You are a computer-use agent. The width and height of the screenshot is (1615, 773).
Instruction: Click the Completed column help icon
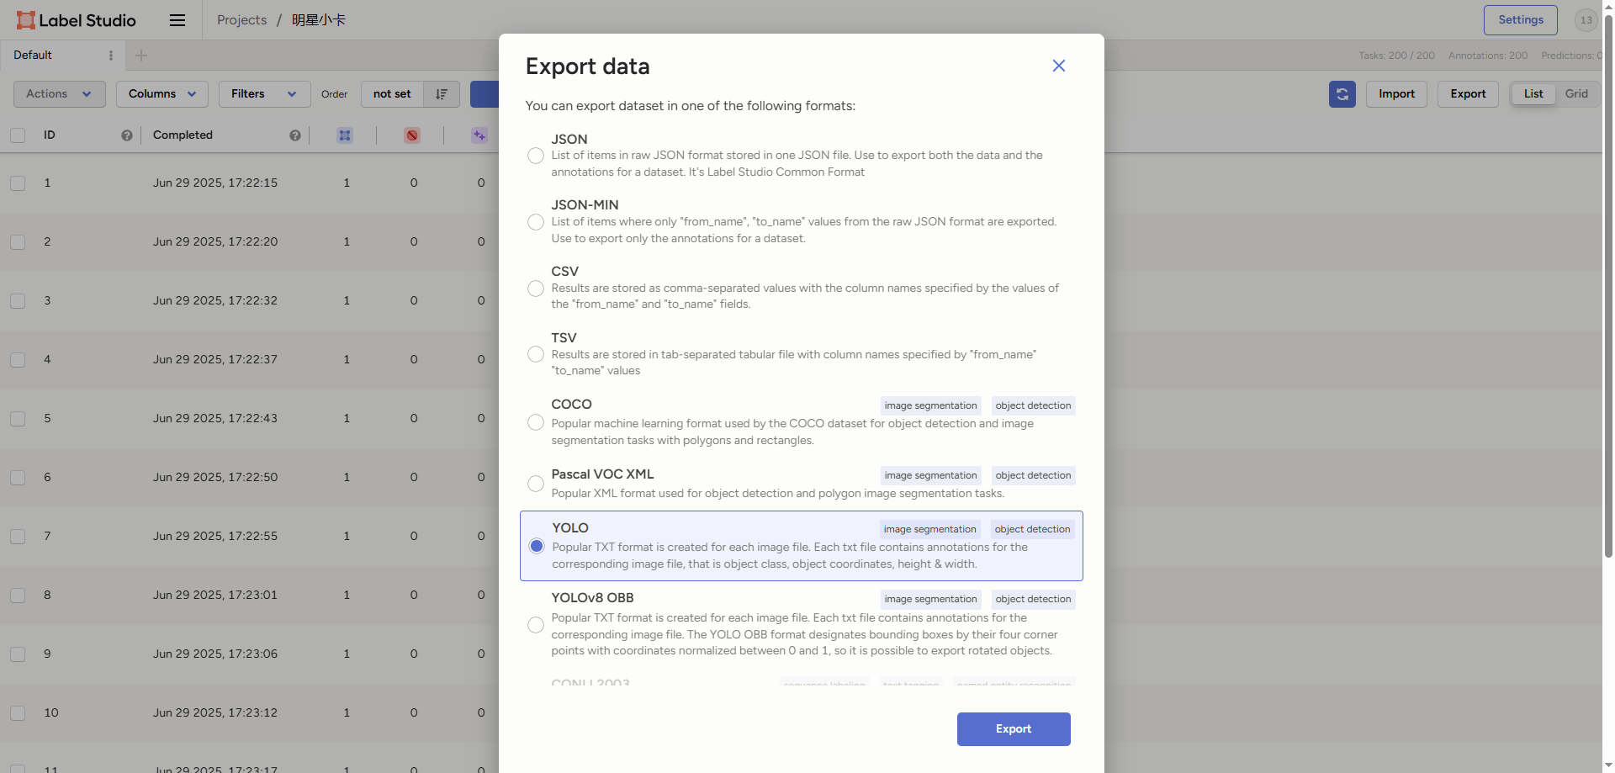[295, 135]
